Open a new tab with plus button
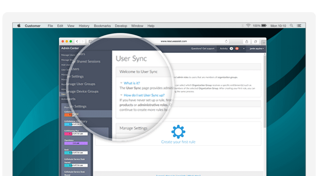The image size is (318, 176). pyautogui.click(x=264, y=42)
